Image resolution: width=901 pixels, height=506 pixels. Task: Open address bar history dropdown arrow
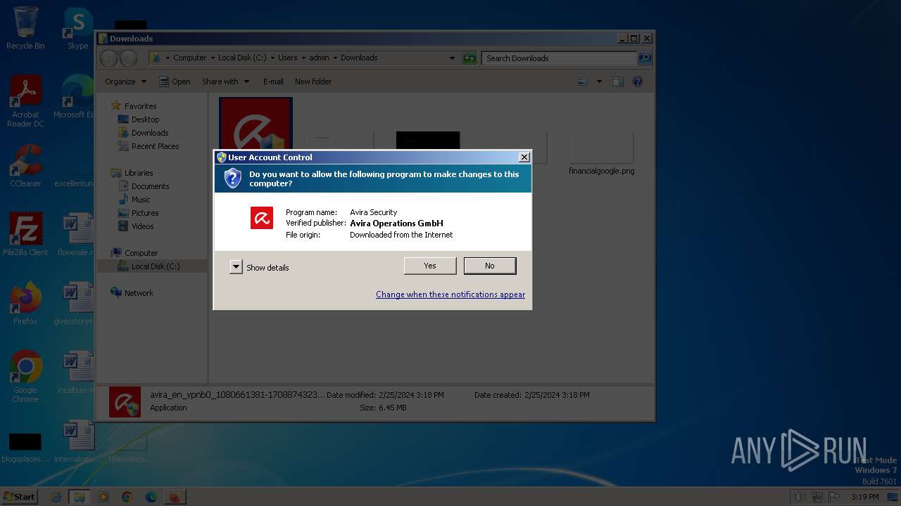[x=452, y=58]
